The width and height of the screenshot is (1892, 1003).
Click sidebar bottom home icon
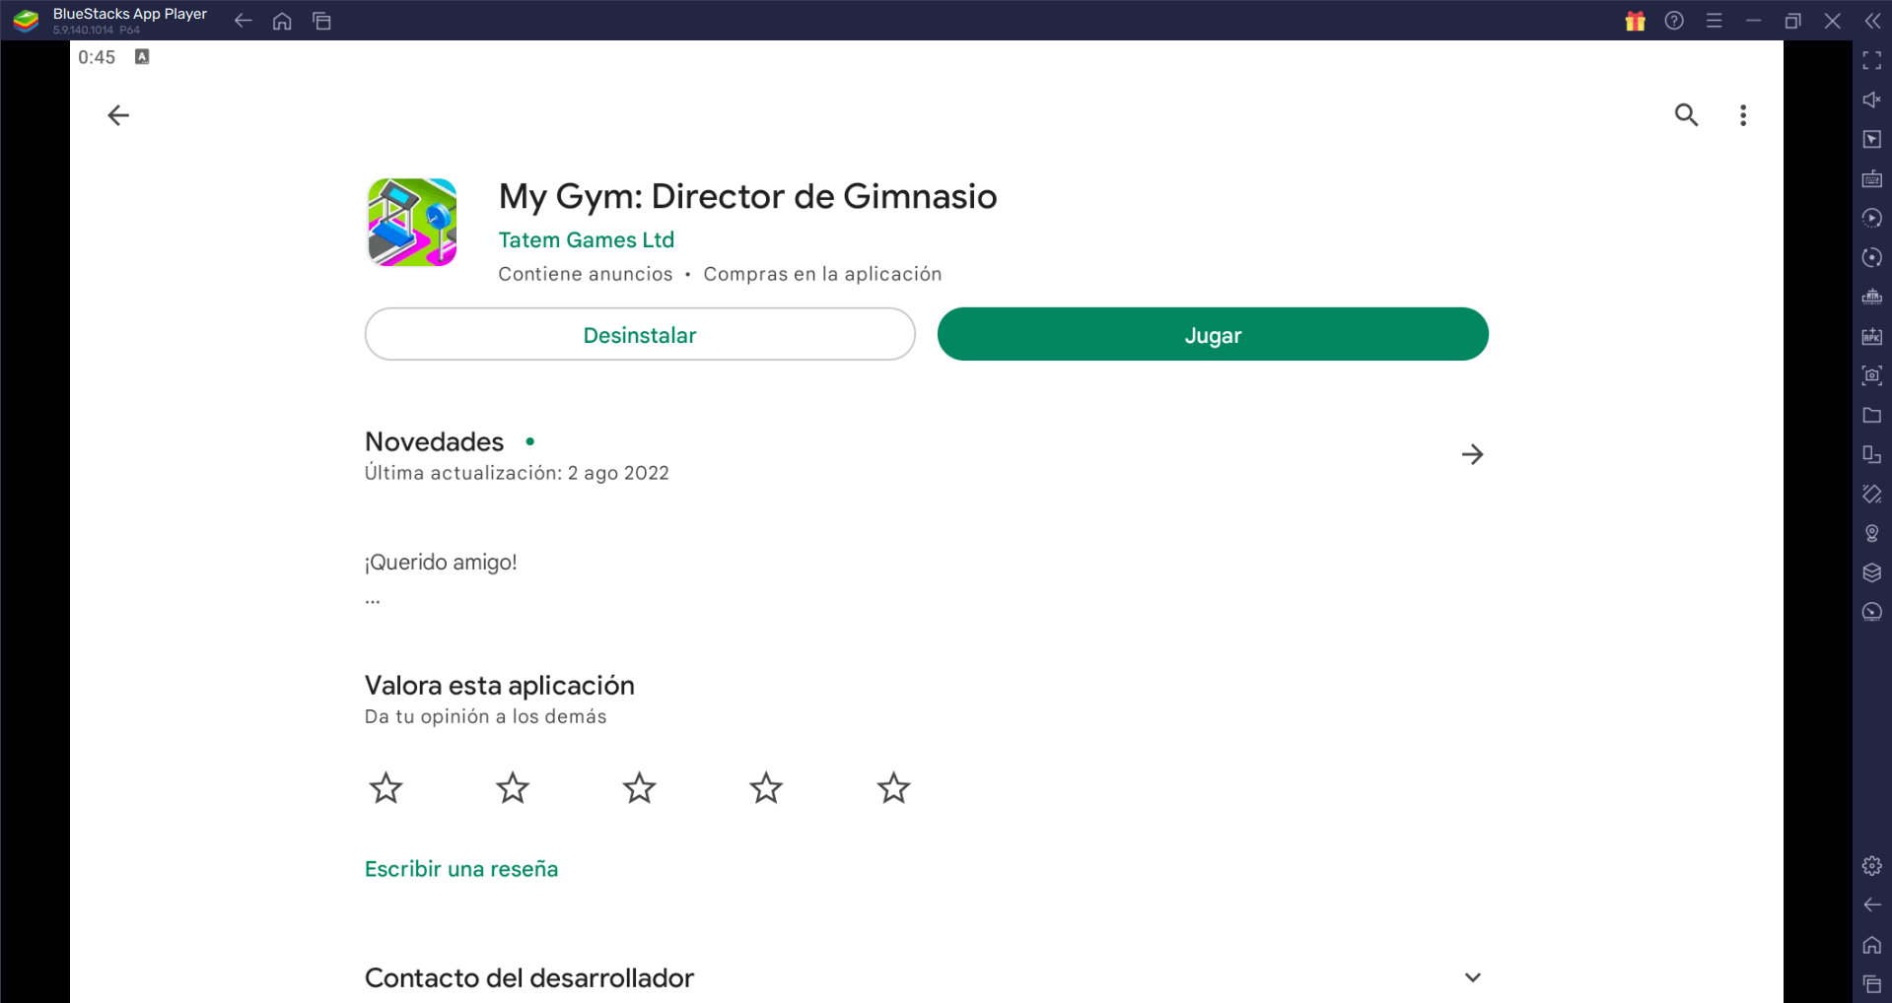point(1872,945)
